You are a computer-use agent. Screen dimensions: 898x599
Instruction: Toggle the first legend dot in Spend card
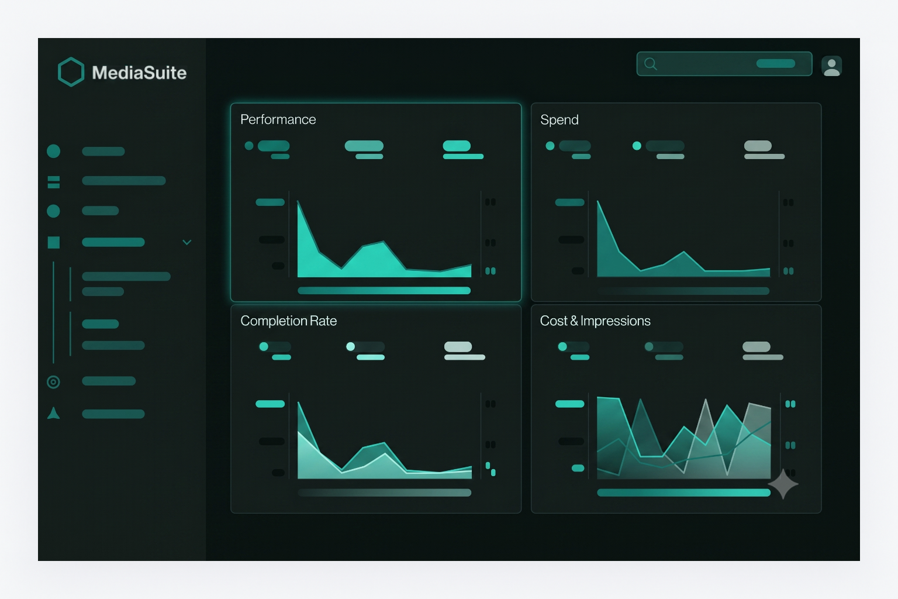tap(550, 146)
